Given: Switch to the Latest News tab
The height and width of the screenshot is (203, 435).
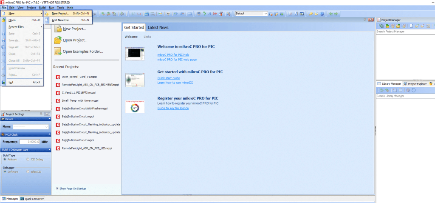Looking at the screenshot, I should 158,27.
